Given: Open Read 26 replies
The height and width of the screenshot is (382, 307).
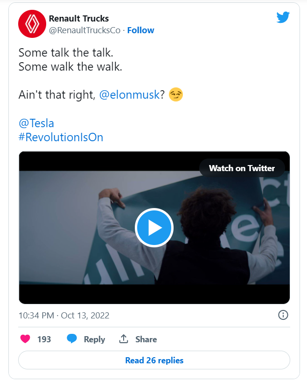Looking at the screenshot, I should (154, 360).
